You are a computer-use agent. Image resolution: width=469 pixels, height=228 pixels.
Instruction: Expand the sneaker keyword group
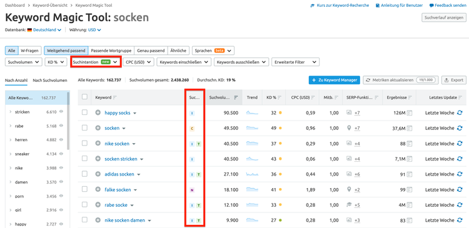pos(11,154)
